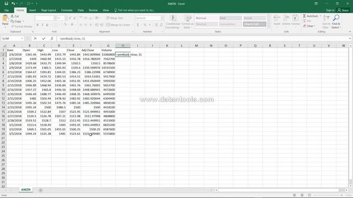Click the AutoSum sigma icon
The height and width of the screenshot is (198, 353).
(304, 16)
